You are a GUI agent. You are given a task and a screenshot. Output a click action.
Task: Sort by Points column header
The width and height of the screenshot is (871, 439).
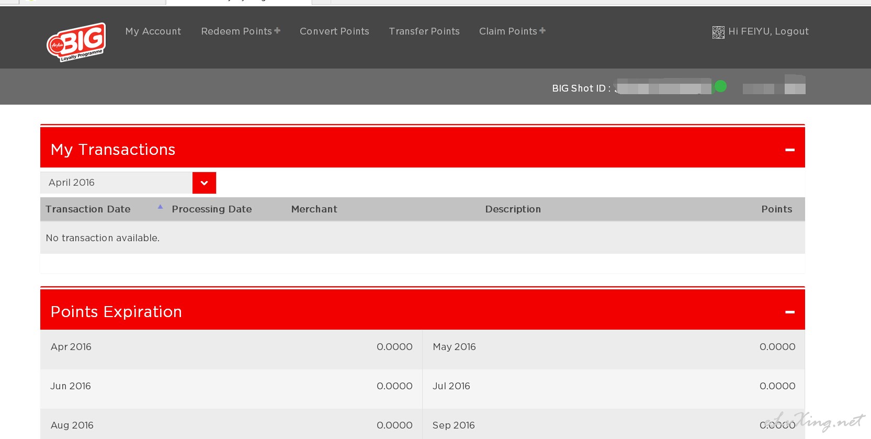(x=776, y=209)
